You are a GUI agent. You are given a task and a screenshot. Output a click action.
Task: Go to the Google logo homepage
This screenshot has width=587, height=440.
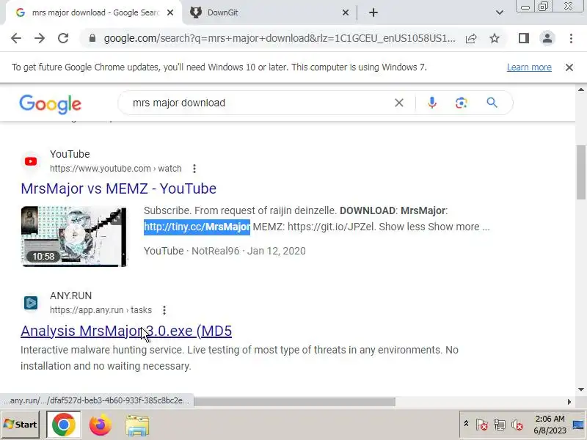[50, 104]
